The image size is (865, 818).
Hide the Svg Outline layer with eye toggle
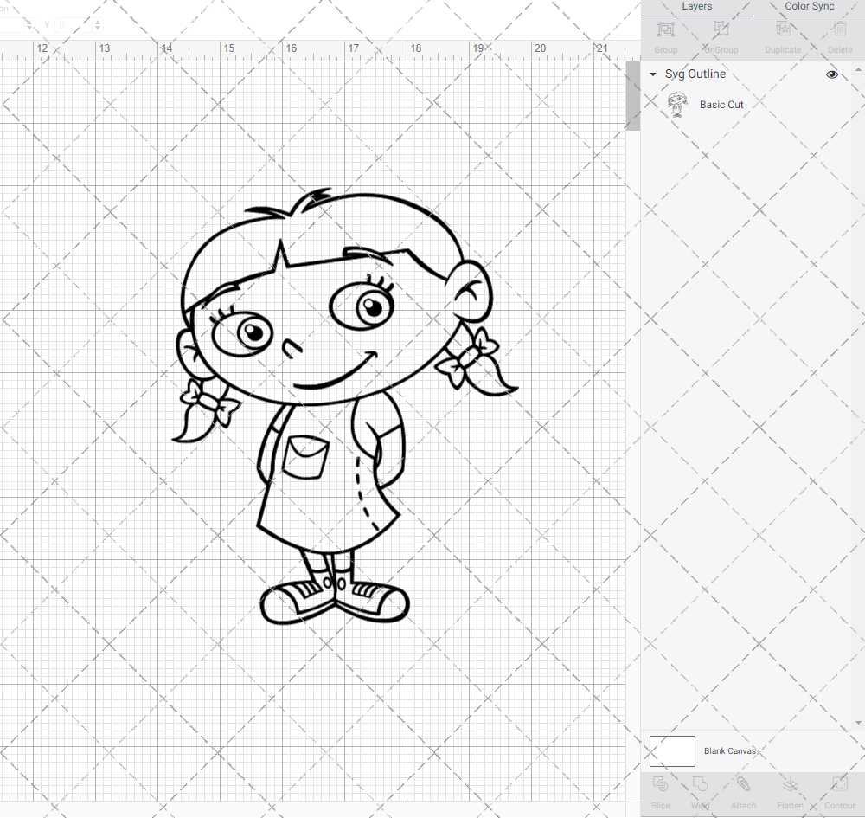pyautogui.click(x=831, y=74)
